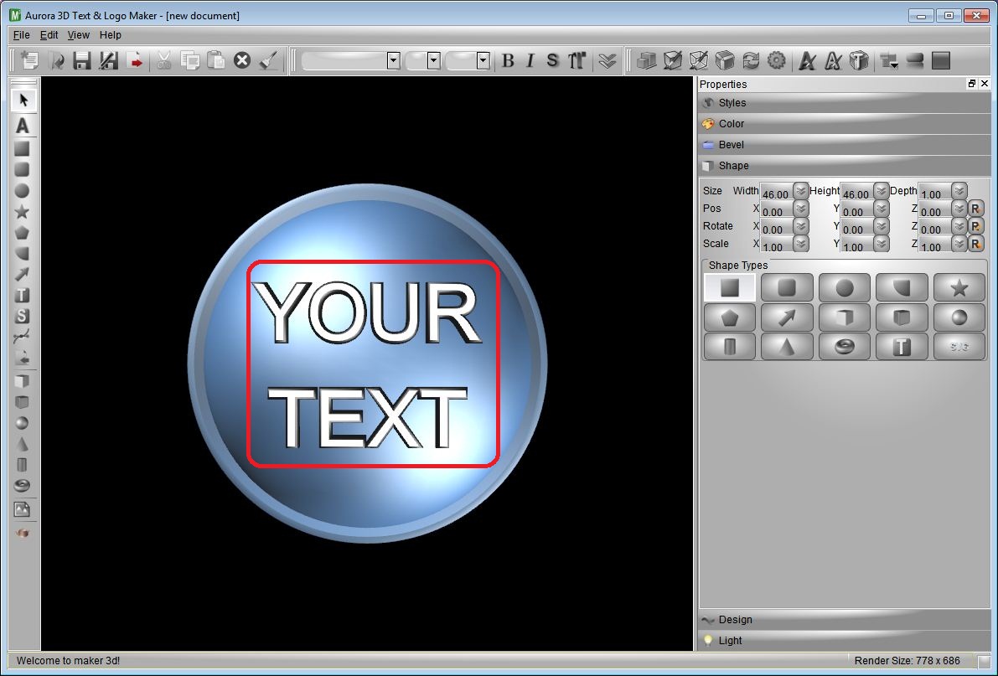
Task: Click the Save document icon
Action: (x=81, y=59)
